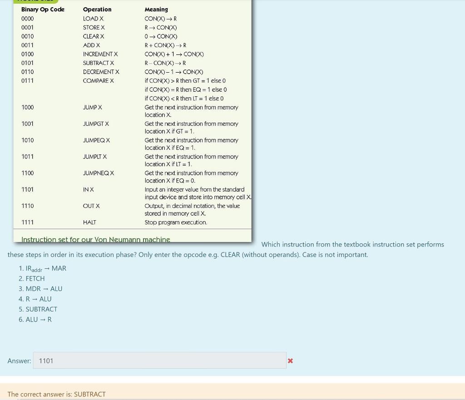Click the Answer label text
The width and height of the screenshot is (465, 400).
(19, 360)
